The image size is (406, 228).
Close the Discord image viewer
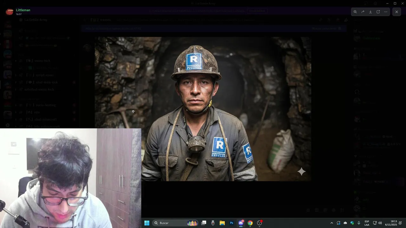coord(396,12)
